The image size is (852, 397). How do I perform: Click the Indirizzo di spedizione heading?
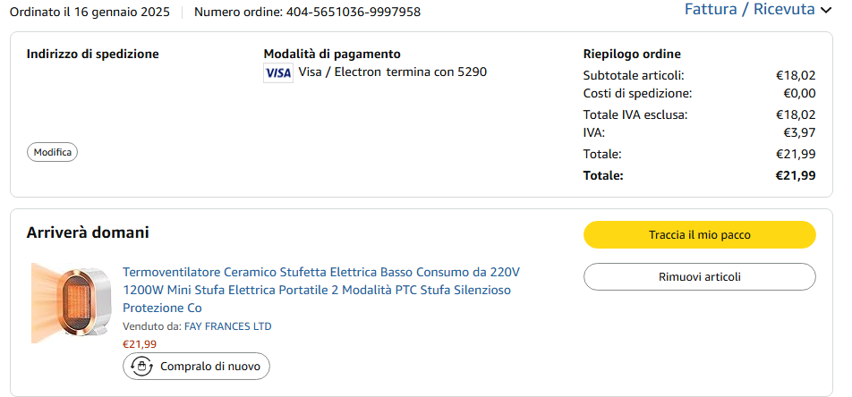(x=92, y=54)
